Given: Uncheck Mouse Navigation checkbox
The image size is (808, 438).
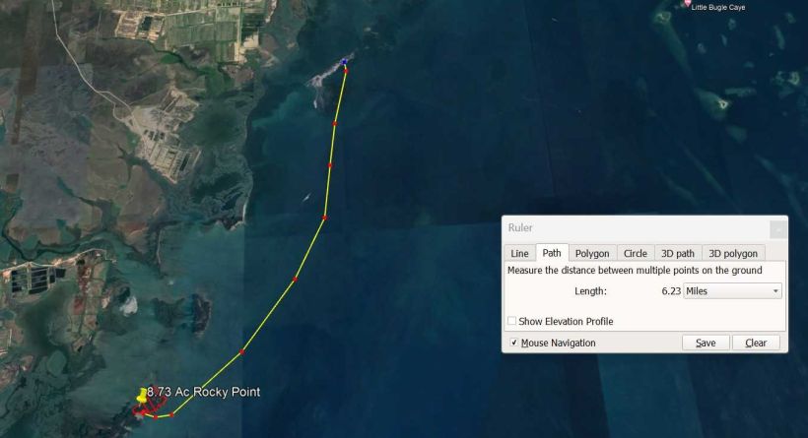Looking at the screenshot, I should pos(513,343).
